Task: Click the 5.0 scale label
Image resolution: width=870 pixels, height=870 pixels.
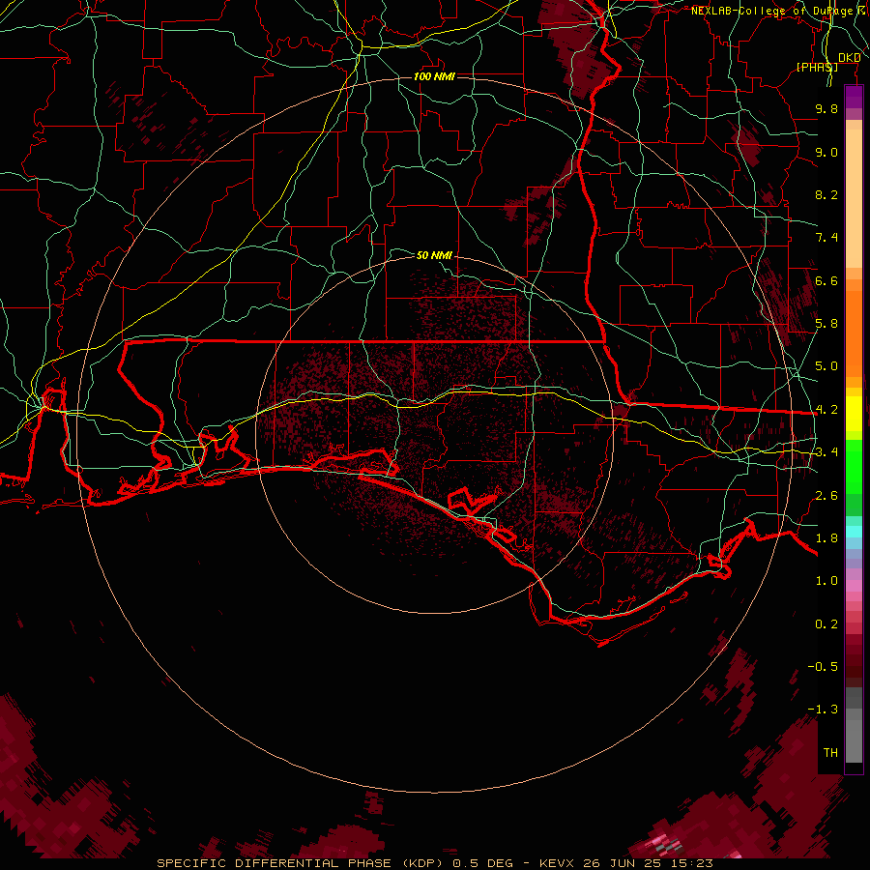Action: point(826,366)
